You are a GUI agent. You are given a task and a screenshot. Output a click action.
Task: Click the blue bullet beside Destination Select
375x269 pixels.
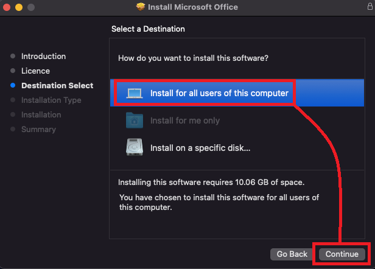point(13,85)
